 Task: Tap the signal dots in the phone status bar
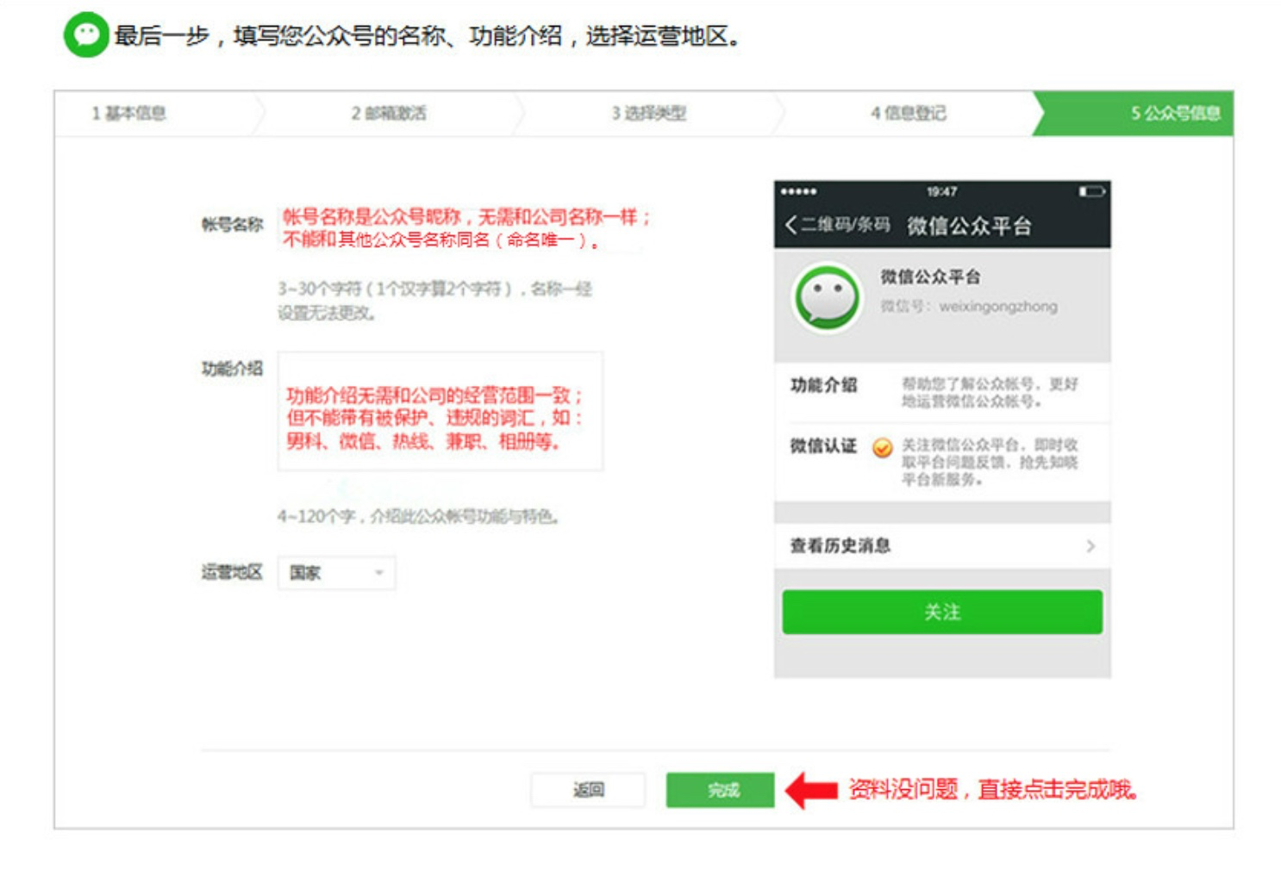[798, 191]
